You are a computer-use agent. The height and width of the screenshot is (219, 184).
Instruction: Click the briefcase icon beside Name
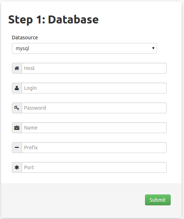click(17, 128)
